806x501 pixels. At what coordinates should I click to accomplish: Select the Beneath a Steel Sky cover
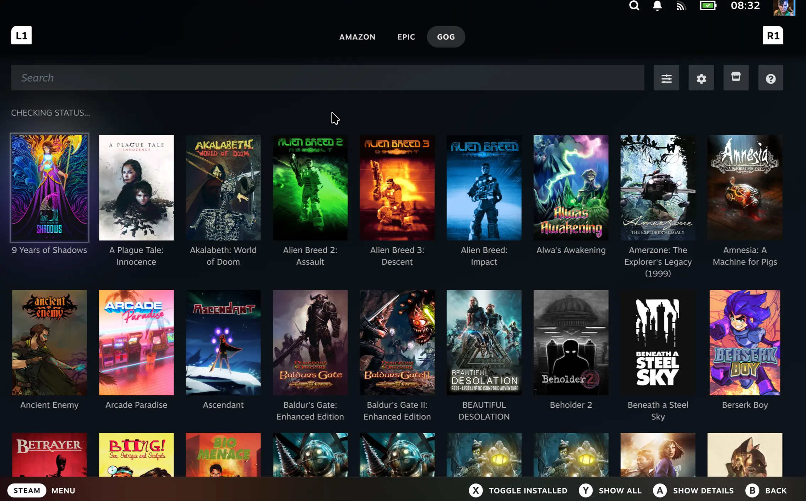click(658, 342)
